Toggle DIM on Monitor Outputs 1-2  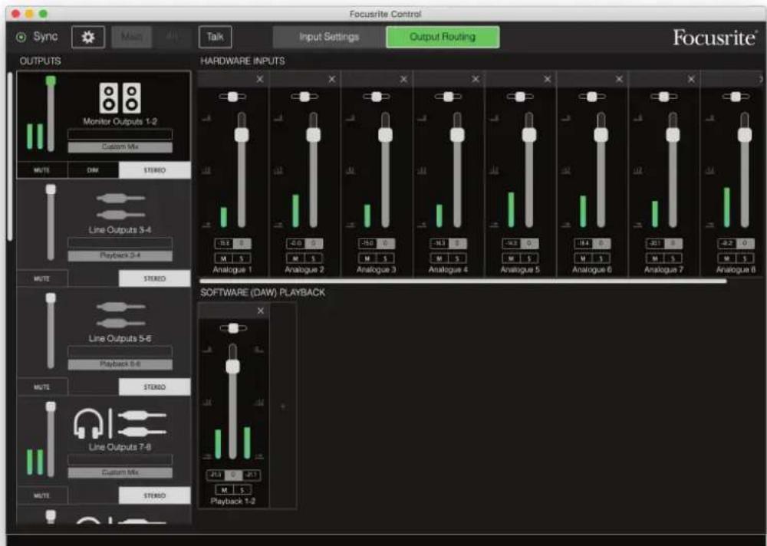tap(93, 170)
